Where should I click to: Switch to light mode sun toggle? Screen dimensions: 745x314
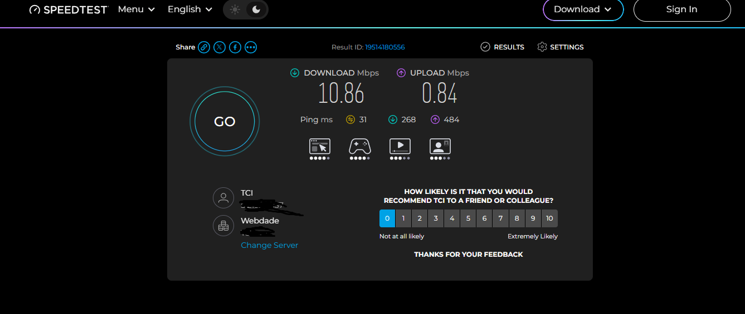pyautogui.click(x=235, y=9)
